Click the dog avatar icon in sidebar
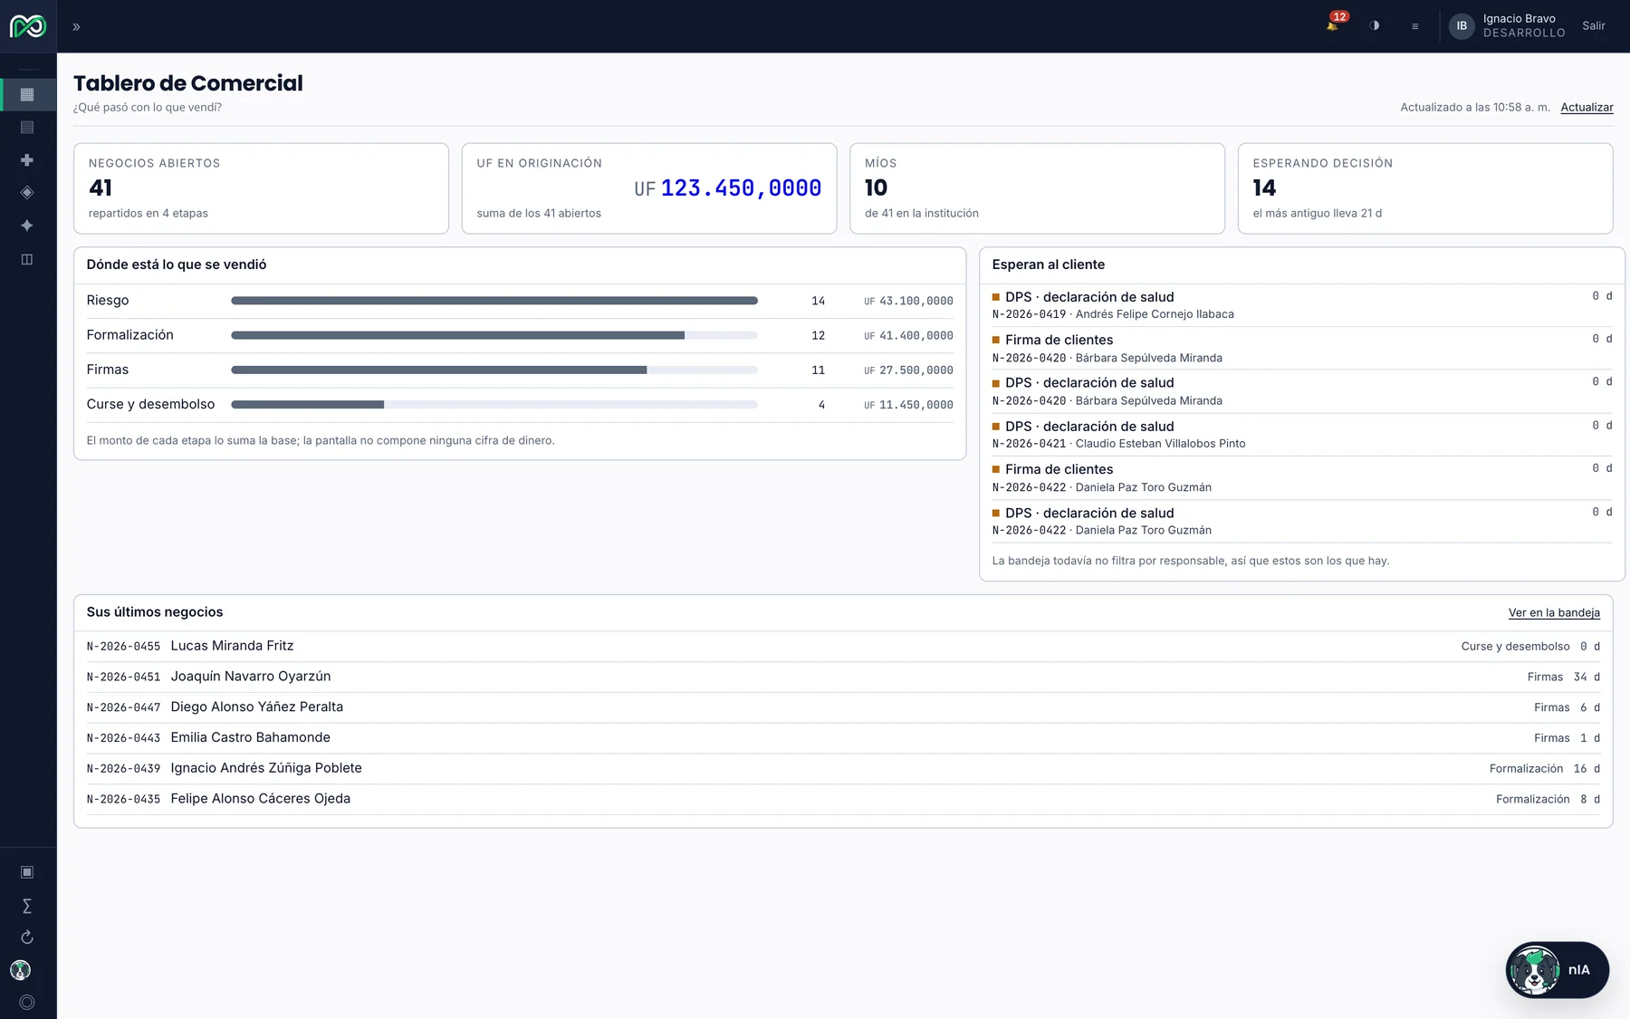Viewport: 1630px width, 1019px height. point(21,970)
